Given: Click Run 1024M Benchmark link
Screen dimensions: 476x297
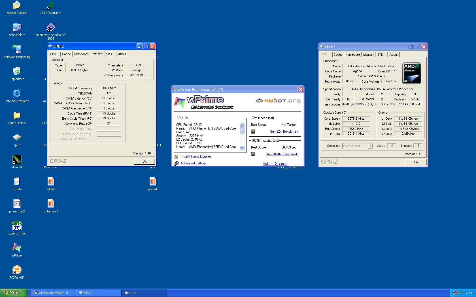Looking at the screenshot, I should [x=282, y=154].
